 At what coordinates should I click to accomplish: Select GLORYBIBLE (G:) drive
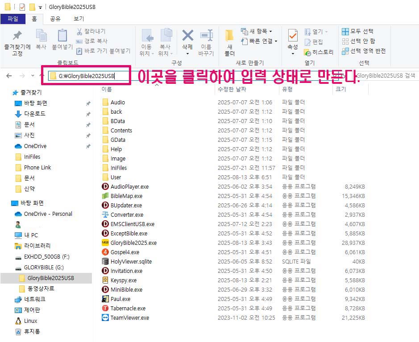[x=44, y=268]
